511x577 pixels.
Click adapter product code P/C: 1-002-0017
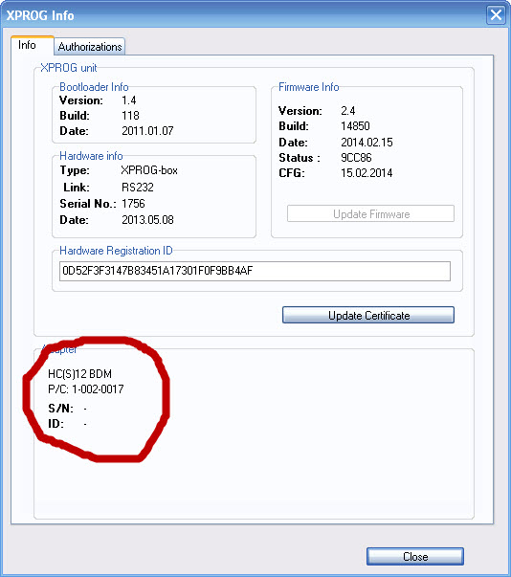pos(86,389)
